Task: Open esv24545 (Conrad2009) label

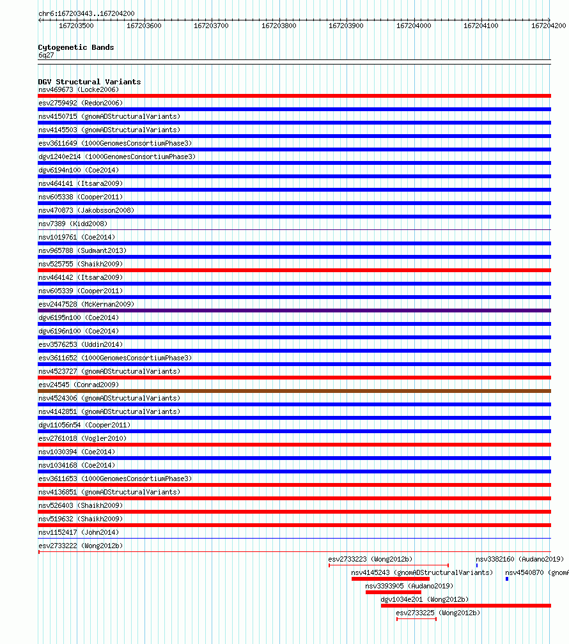Action: click(x=79, y=385)
